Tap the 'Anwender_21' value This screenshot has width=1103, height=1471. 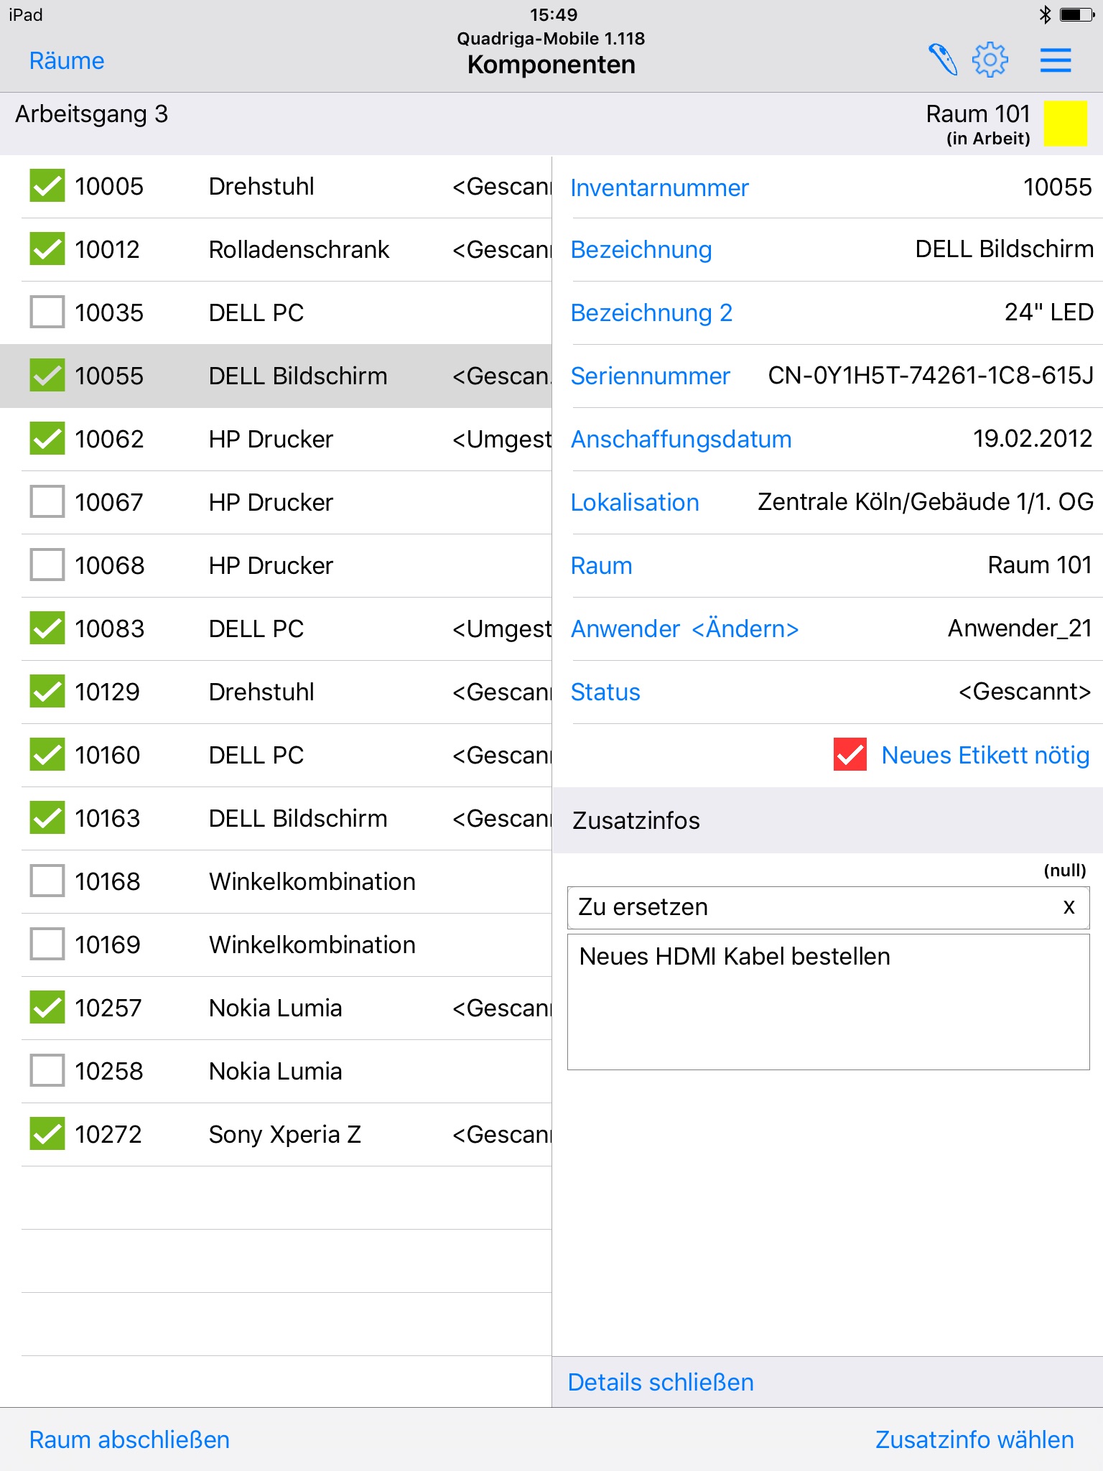[1020, 628]
